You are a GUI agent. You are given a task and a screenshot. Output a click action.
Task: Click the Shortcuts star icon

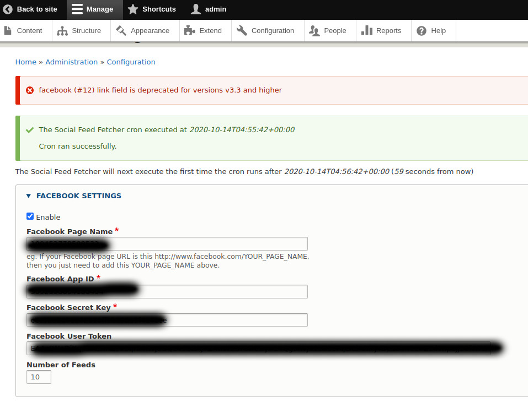point(132,9)
